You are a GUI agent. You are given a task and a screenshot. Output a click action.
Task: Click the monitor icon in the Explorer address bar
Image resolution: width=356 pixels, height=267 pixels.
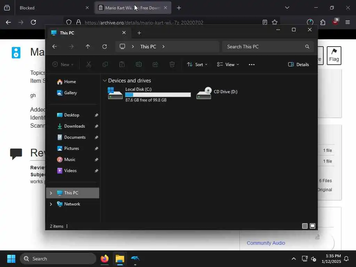pos(122,47)
